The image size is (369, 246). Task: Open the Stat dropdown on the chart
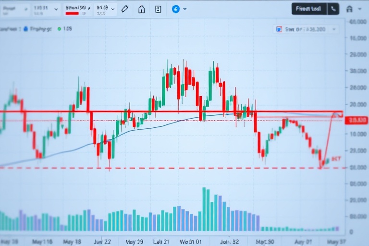point(334,29)
